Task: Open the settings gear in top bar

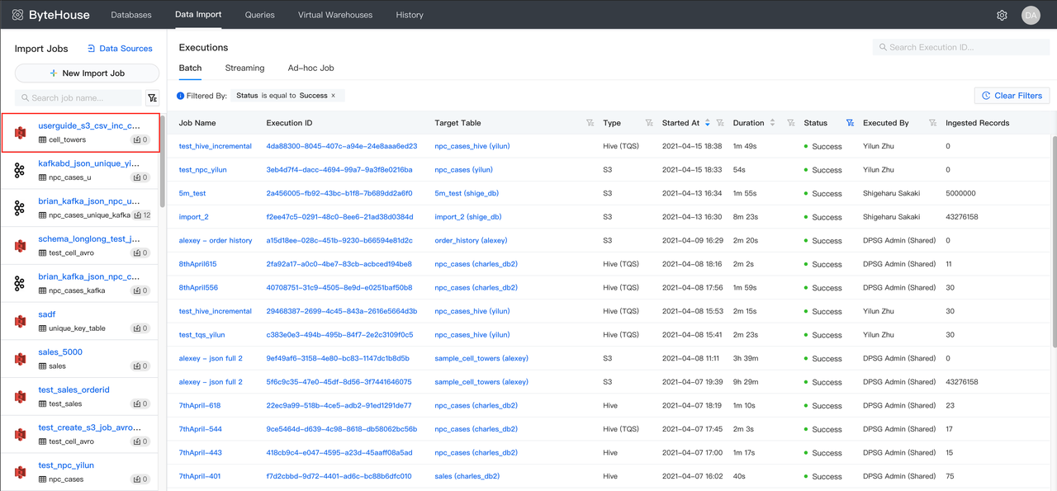Action: [1002, 15]
